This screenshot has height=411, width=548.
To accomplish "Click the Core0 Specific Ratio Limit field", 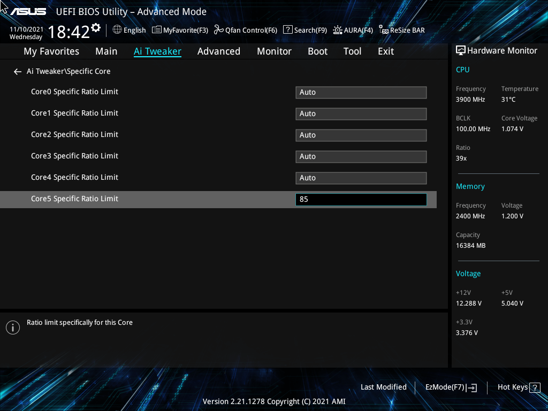I will pos(361,93).
